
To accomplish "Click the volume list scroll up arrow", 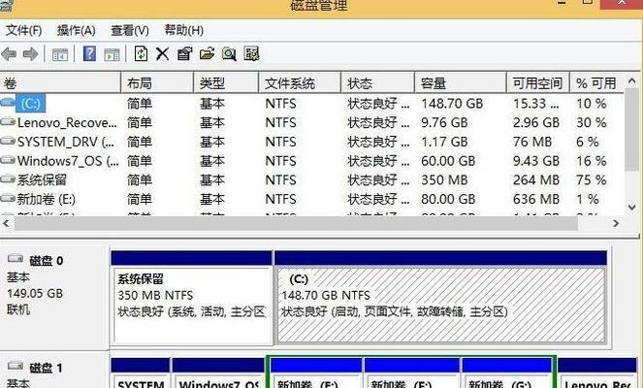I will click(x=632, y=81).
